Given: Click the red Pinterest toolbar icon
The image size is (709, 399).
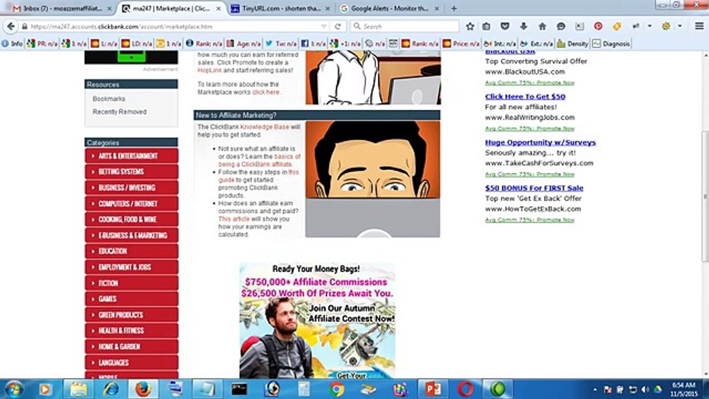Looking at the screenshot, I should coord(598,26).
